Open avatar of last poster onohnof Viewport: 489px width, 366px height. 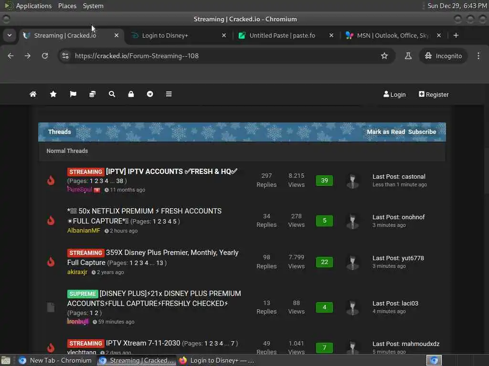pyautogui.click(x=353, y=222)
